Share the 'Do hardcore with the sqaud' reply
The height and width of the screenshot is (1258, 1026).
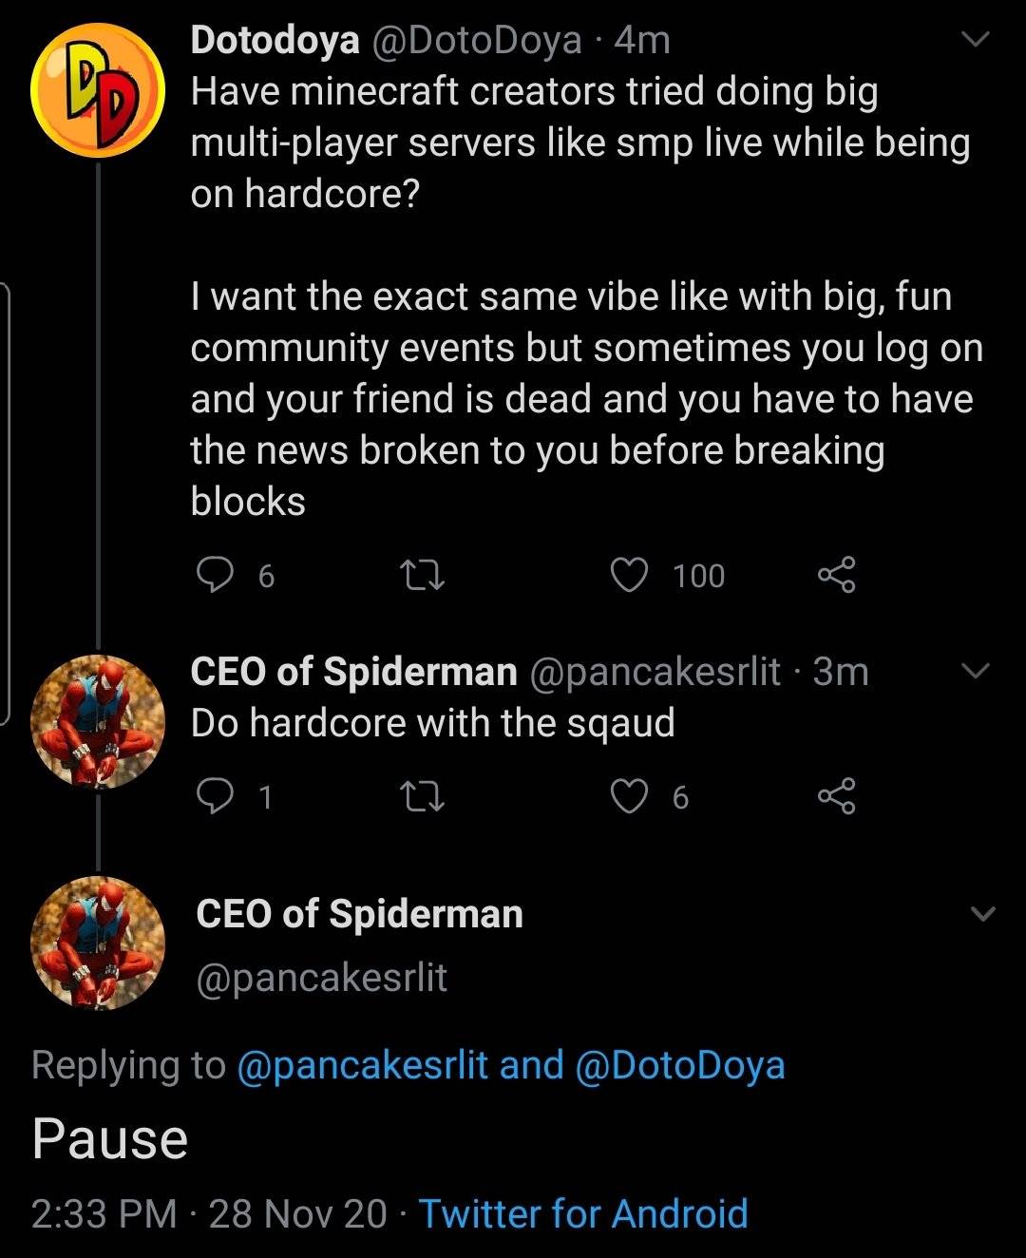[x=836, y=796]
